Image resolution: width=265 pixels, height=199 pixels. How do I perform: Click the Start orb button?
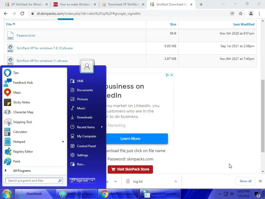(x=7, y=194)
